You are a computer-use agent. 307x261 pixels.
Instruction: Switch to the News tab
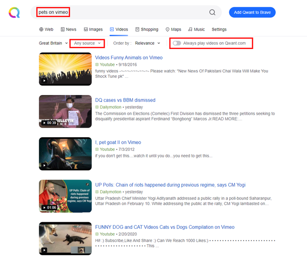(69, 29)
